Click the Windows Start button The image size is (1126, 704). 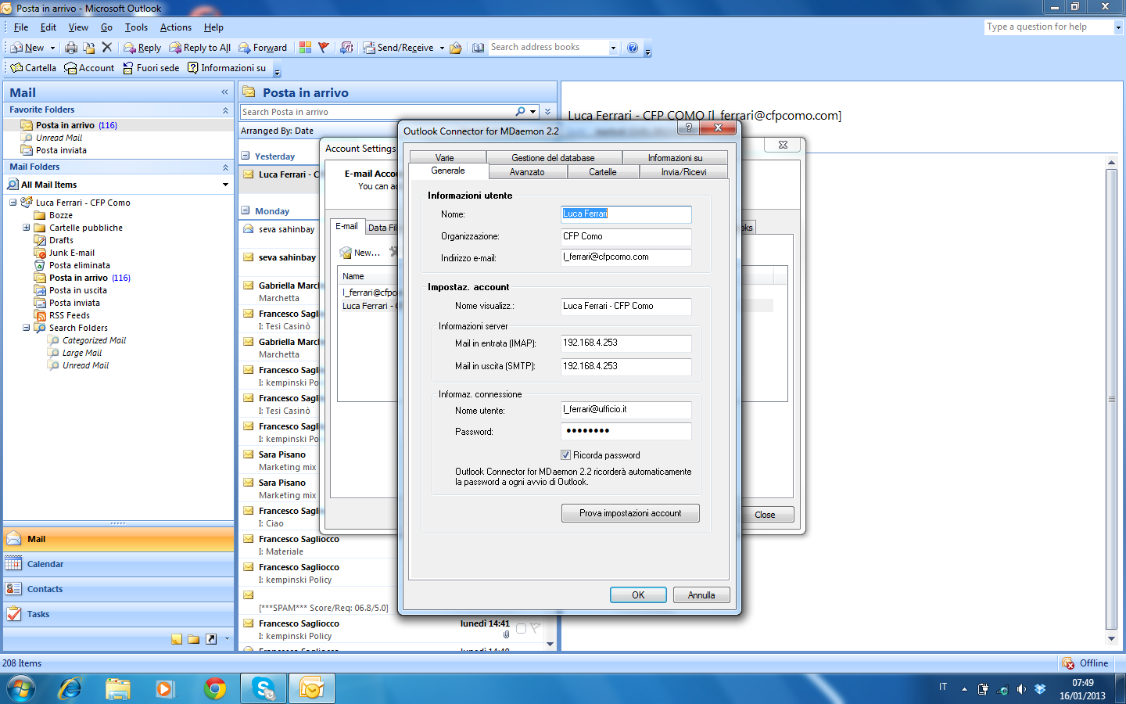point(21,688)
